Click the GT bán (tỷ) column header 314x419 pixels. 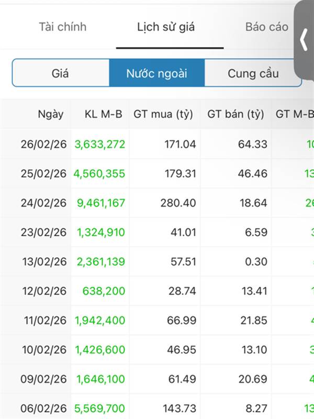[x=235, y=114]
